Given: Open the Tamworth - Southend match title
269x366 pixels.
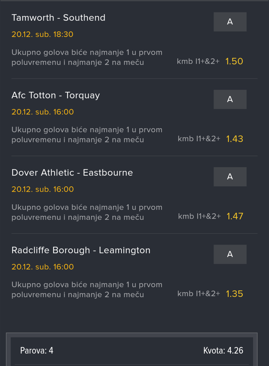Looking at the screenshot, I should pyautogui.click(x=58, y=18).
